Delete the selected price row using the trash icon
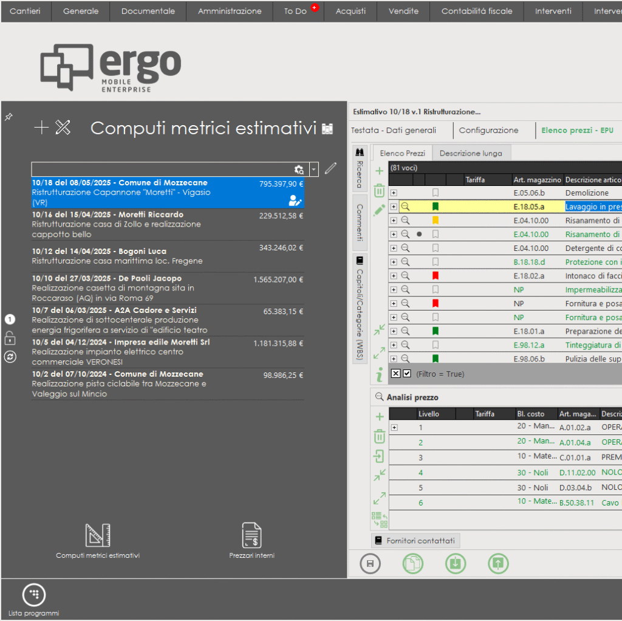Image resolution: width=622 pixels, height=621 pixels. (379, 191)
